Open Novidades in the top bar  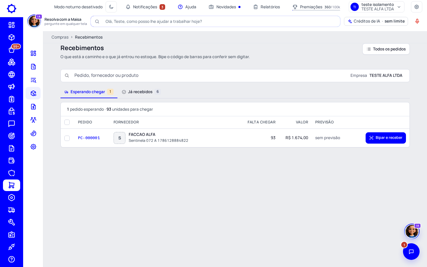(x=225, y=7)
